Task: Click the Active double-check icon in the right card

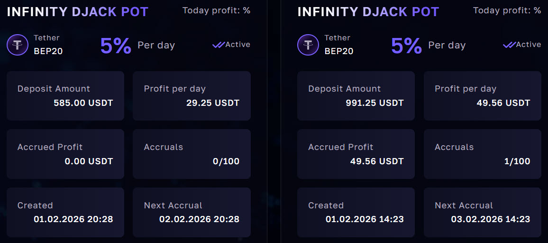Action: 509,45
